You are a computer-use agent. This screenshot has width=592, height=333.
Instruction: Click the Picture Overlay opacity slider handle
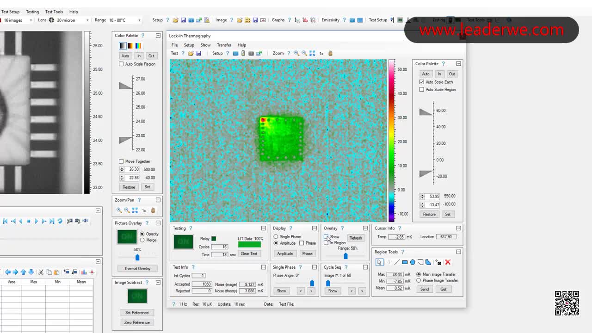137,257
